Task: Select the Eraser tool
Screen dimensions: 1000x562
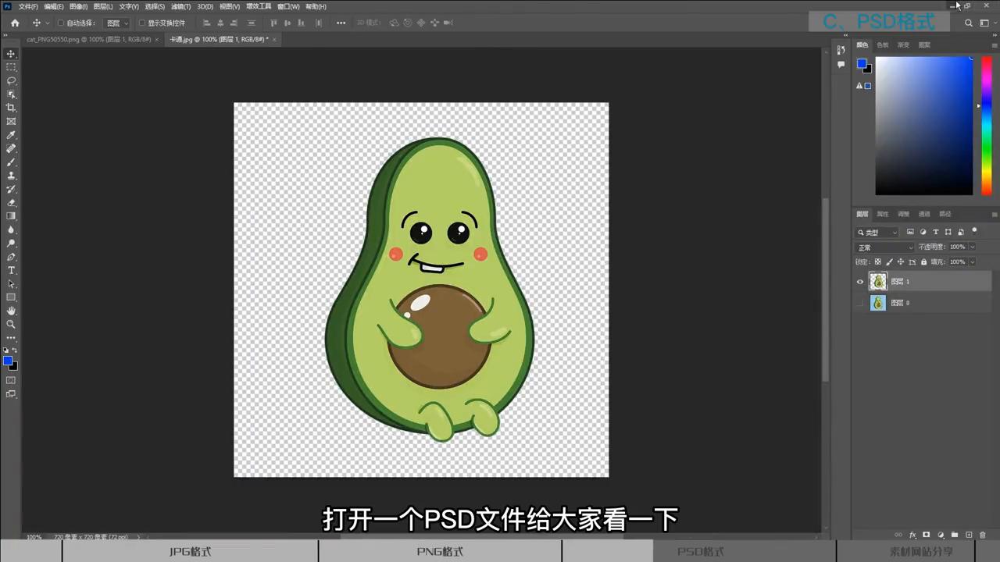Action: [11, 202]
